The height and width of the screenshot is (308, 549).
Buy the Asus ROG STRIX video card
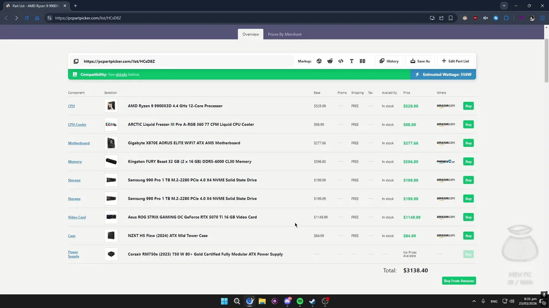(x=468, y=217)
